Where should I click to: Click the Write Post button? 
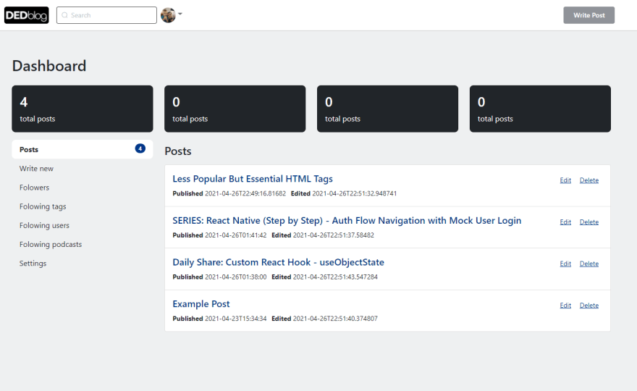(x=589, y=15)
